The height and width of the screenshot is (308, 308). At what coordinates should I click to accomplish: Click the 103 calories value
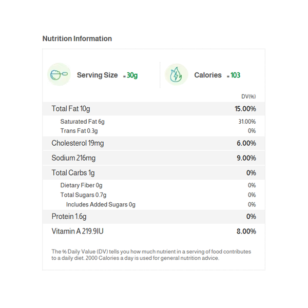[235, 75]
